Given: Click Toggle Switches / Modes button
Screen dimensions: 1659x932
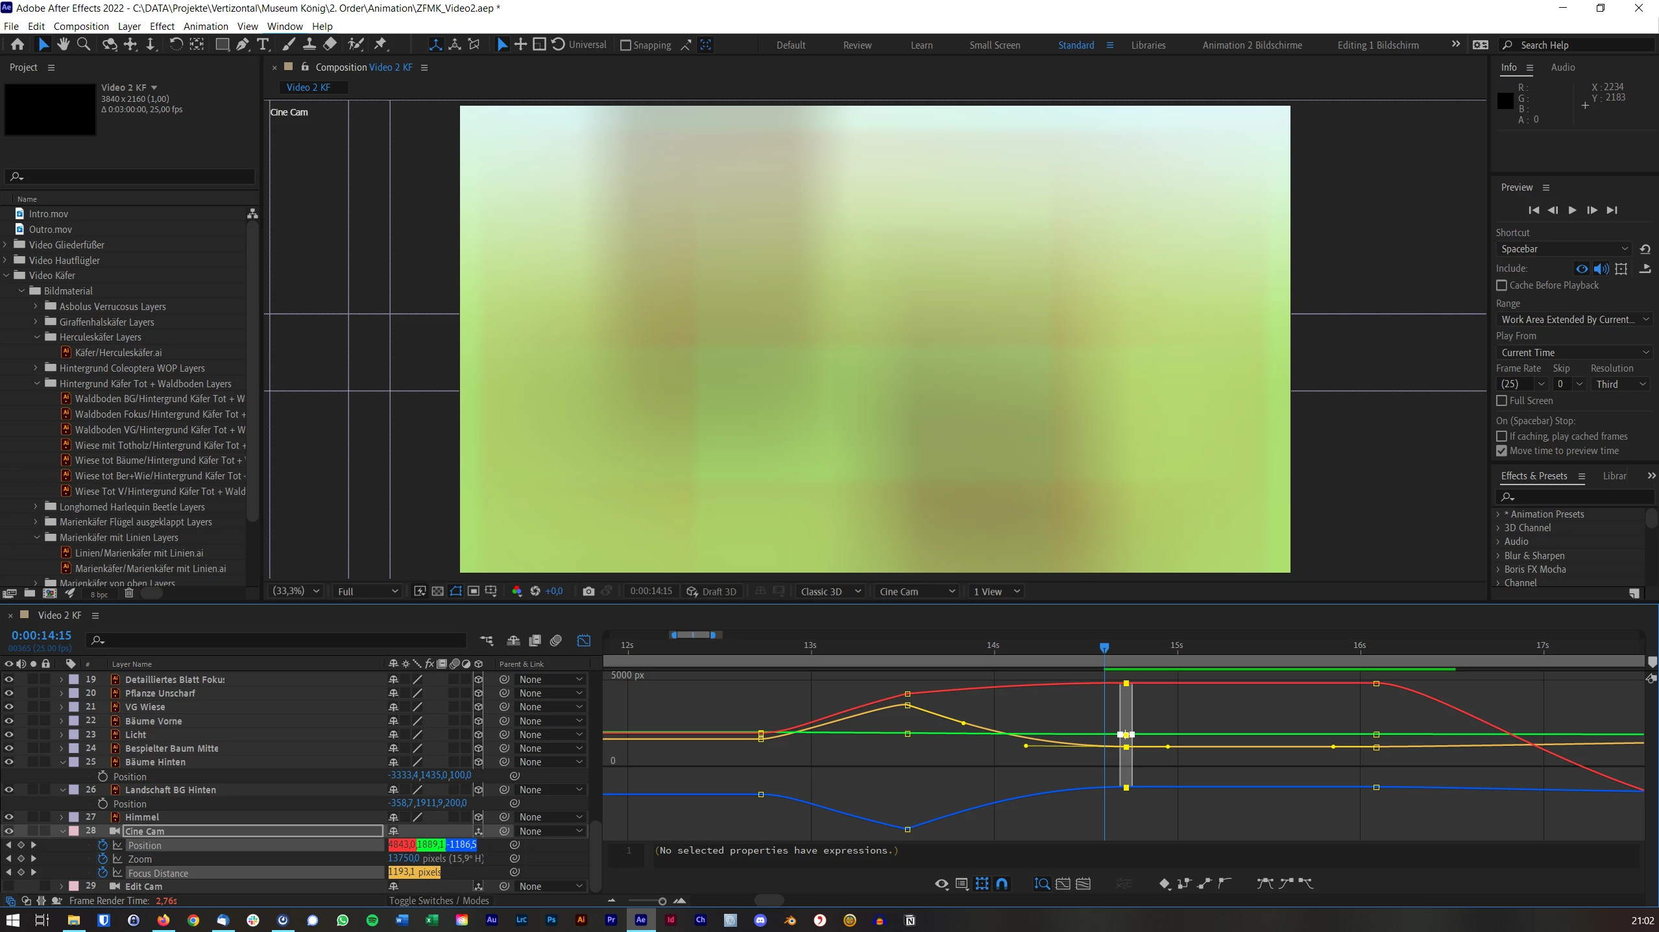Looking at the screenshot, I should tap(439, 901).
